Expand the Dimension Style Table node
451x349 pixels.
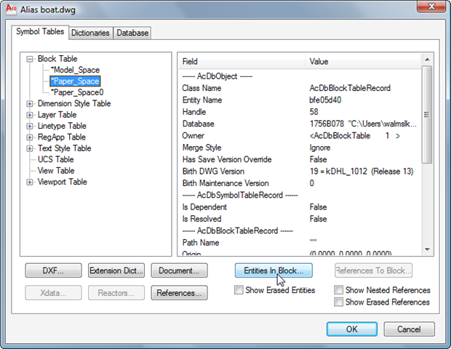click(30, 104)
